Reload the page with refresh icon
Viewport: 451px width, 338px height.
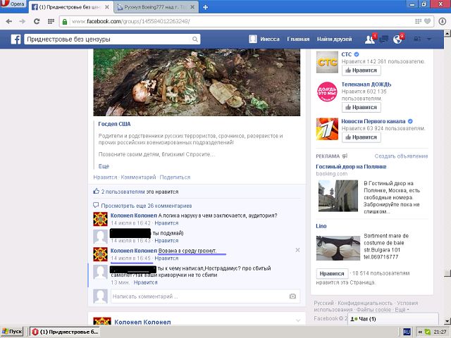[x=35, y=21]
